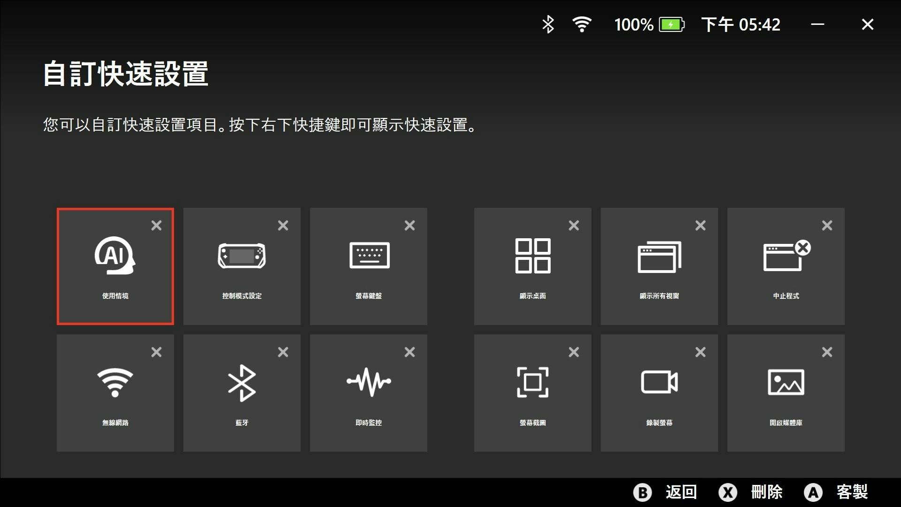Click the 顯示所有視窗 tile label
901x507 pixels.
[659, 296]
